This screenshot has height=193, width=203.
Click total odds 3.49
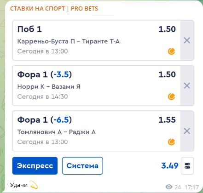pyautogui.click(x=170, y=166)
